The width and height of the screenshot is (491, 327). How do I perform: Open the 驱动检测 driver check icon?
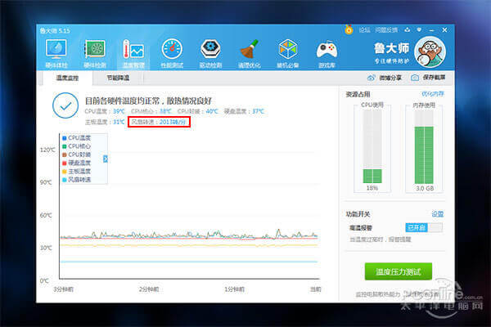click(210, 53)
